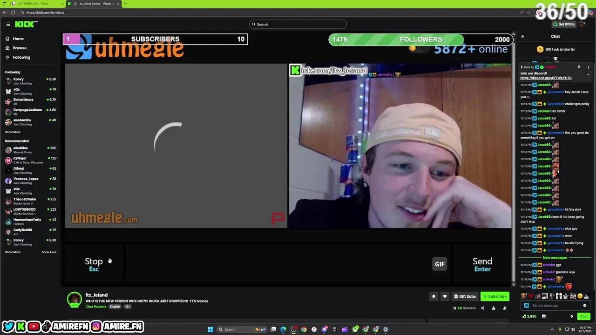Collapse the chat panel with the chat icon
The image size is (596, 335).
(x=522, y=36)
